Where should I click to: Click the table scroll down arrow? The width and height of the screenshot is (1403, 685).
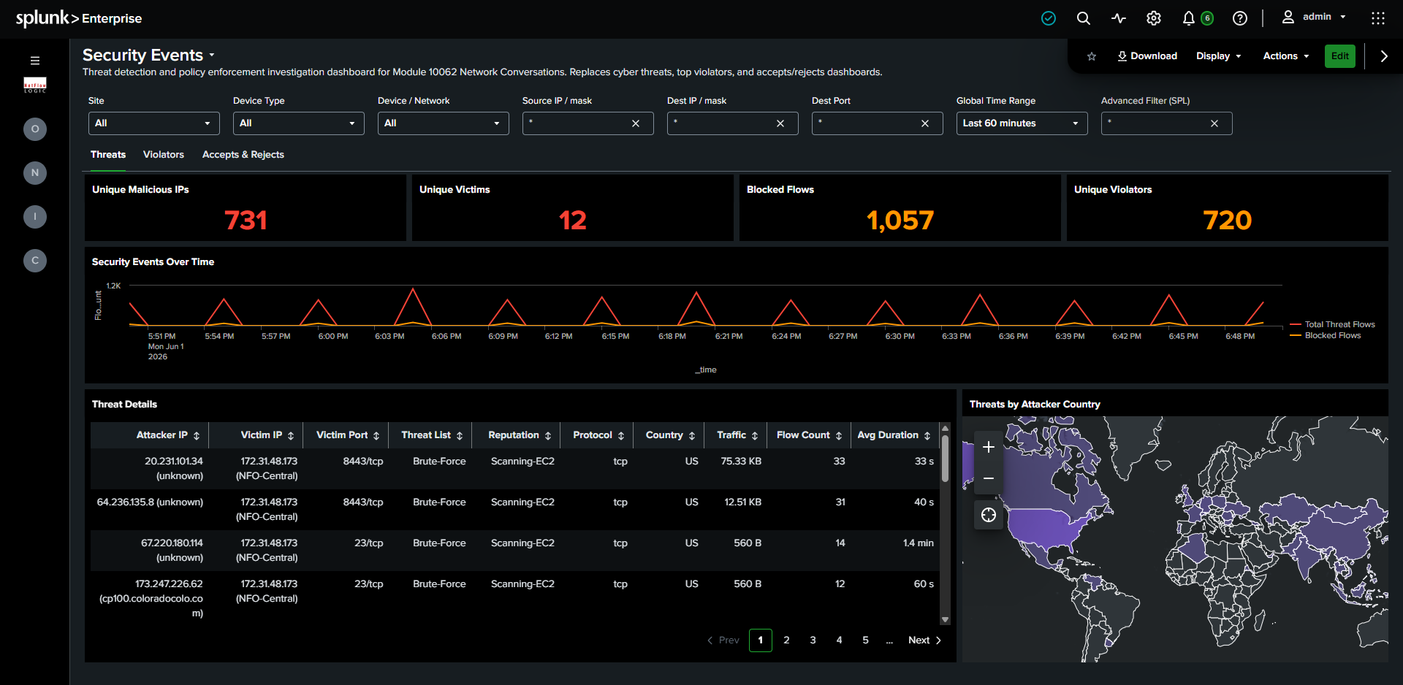(945, 620)
